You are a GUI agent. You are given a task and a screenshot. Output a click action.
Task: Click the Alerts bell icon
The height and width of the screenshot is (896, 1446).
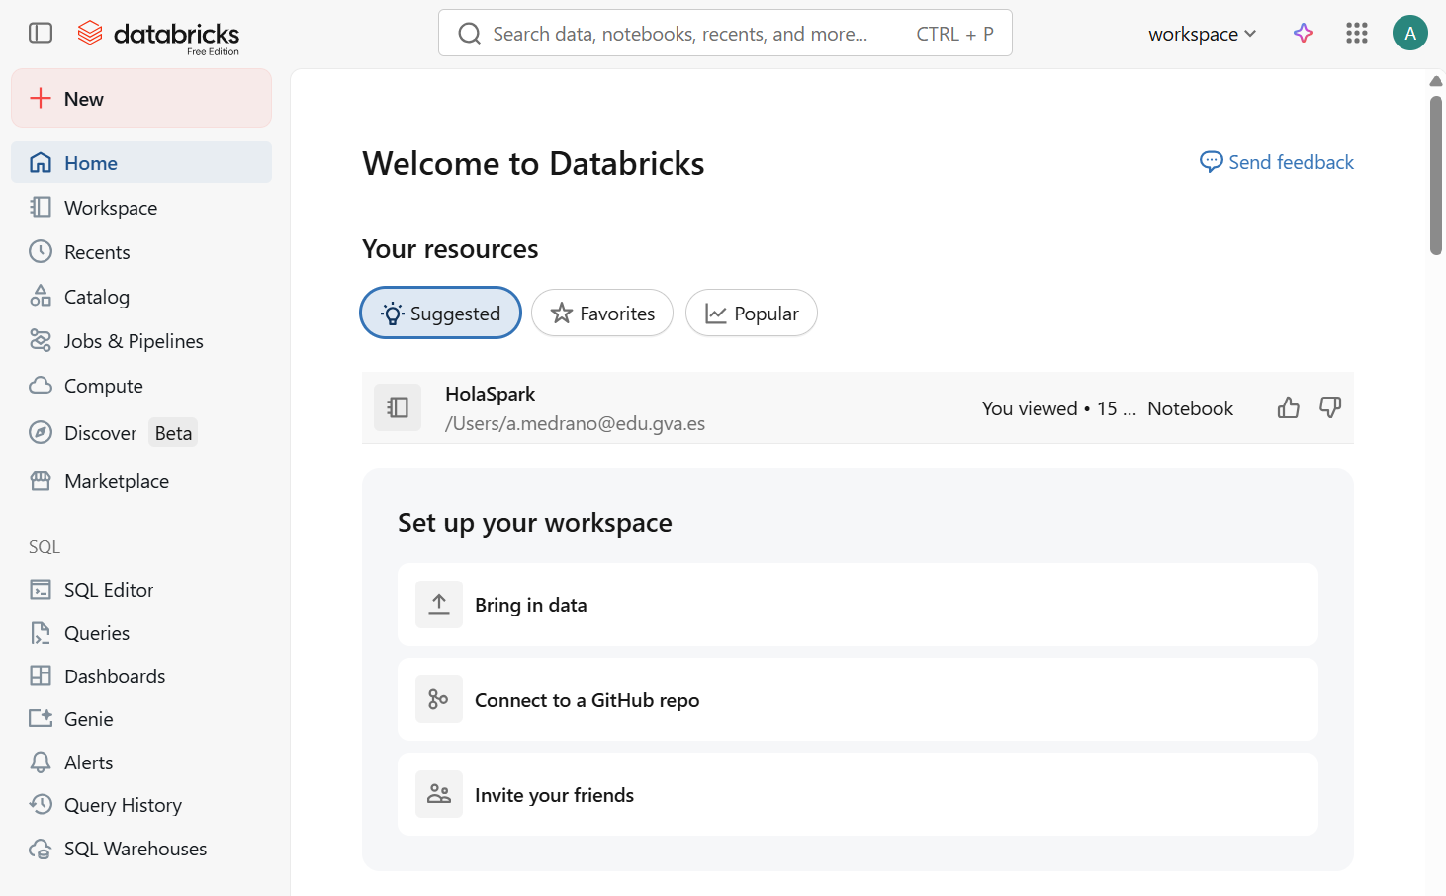[x=41, y=762]
